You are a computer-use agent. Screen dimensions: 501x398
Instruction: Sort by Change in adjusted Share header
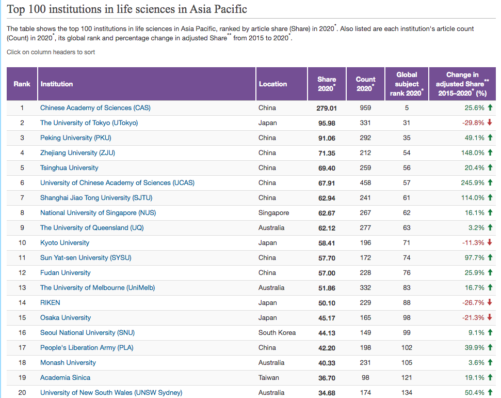click(x=462, y=84)
